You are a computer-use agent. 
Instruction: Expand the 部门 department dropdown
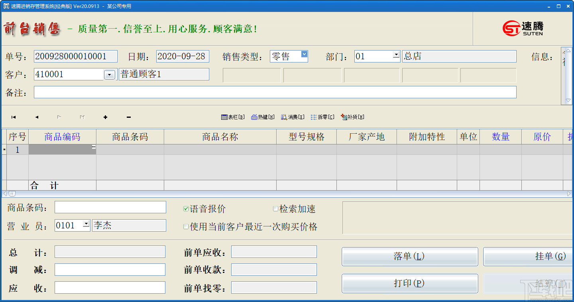point(396,56)
